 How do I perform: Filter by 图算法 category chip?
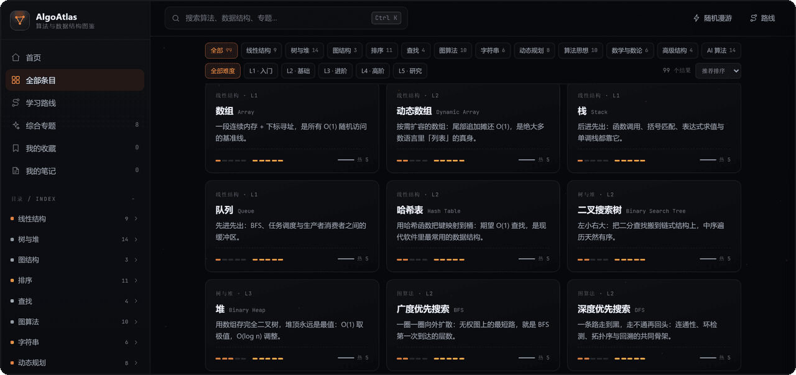[453, 50]
